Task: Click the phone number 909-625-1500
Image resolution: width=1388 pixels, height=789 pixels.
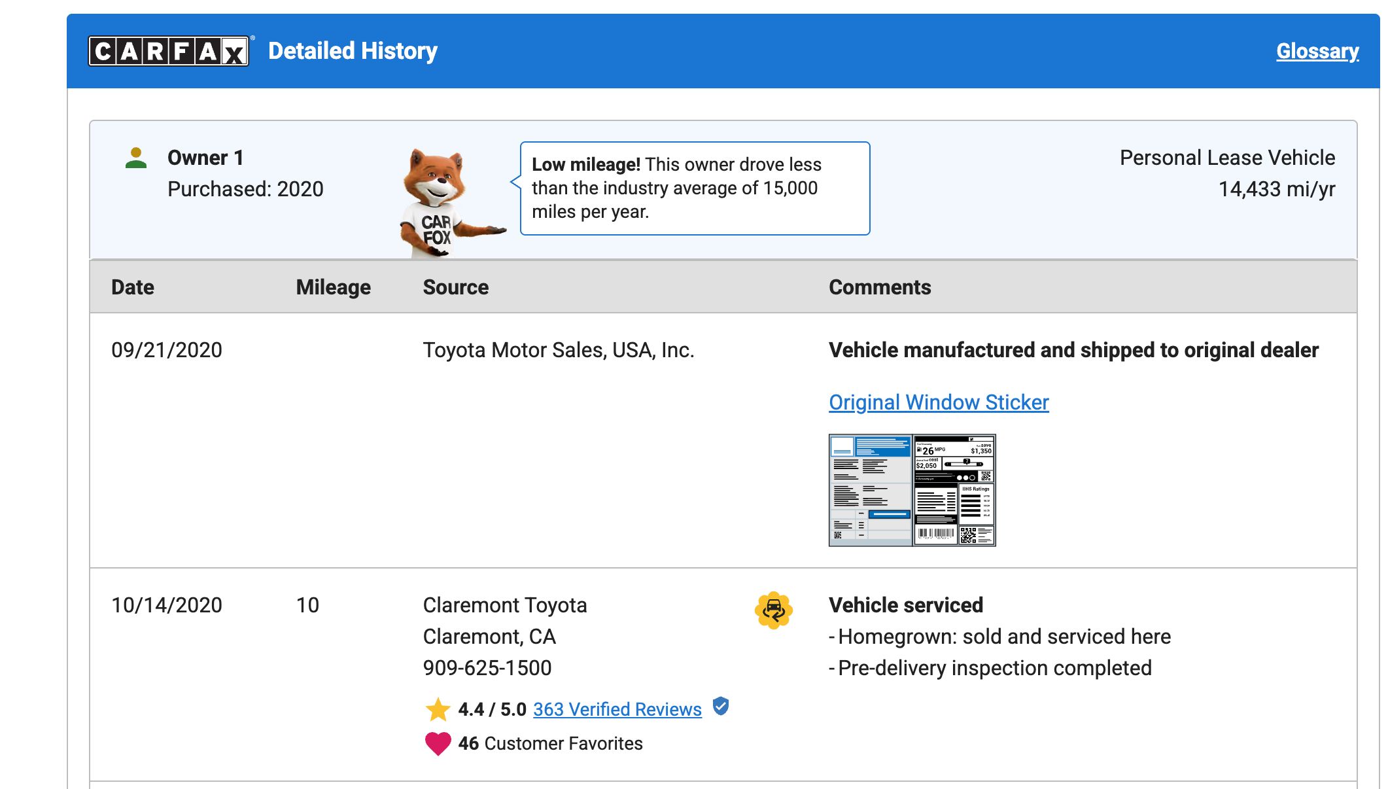Action: click(487, 668)
